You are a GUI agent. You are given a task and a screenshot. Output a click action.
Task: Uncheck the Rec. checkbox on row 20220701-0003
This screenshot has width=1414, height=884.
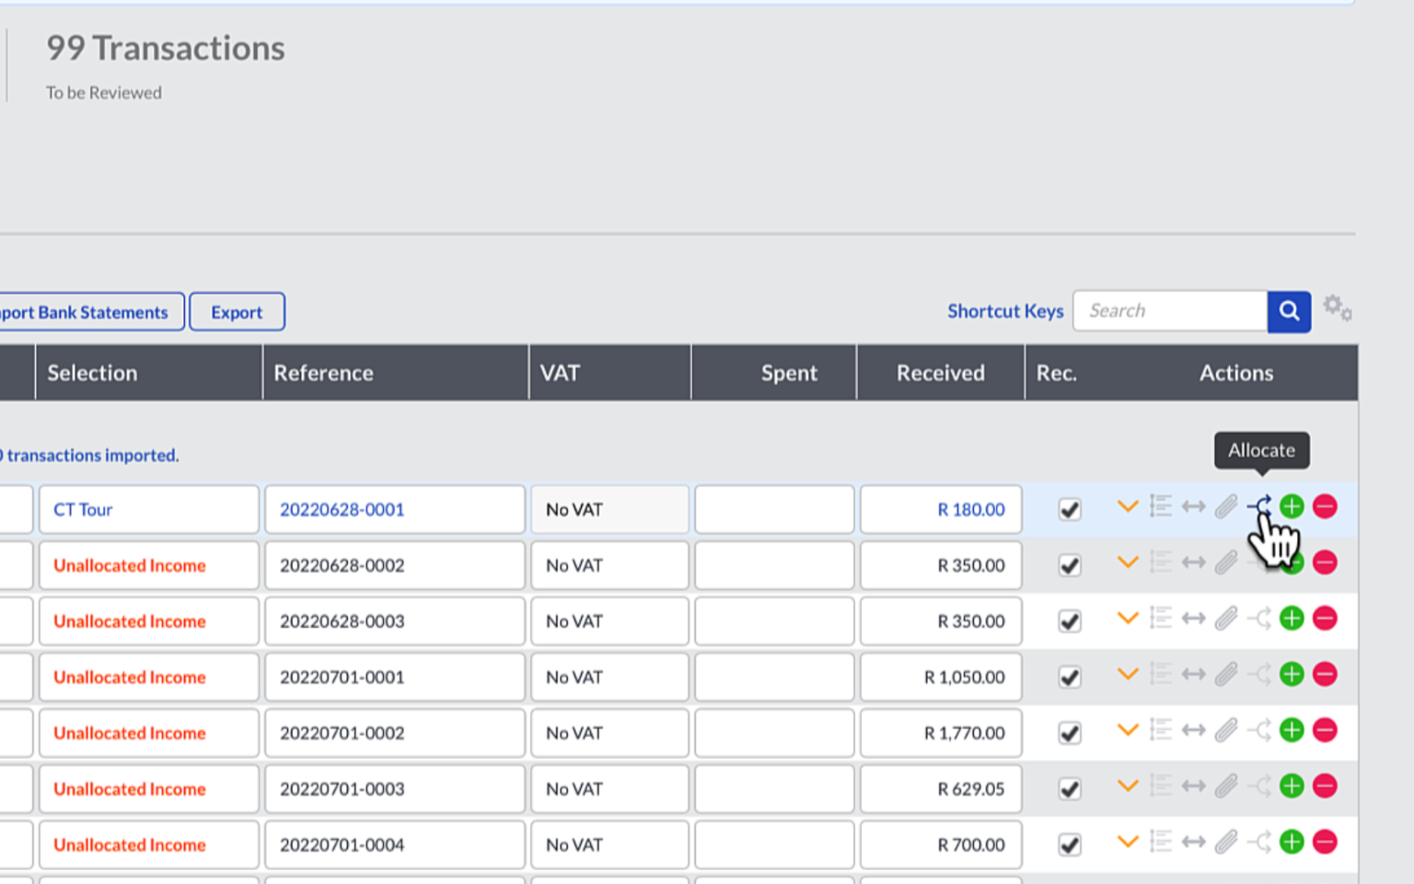[x=1069, y=785]
